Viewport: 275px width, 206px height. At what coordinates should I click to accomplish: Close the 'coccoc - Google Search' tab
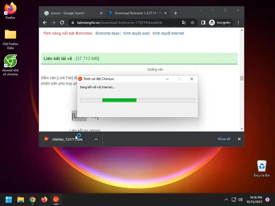coord(101,13)
